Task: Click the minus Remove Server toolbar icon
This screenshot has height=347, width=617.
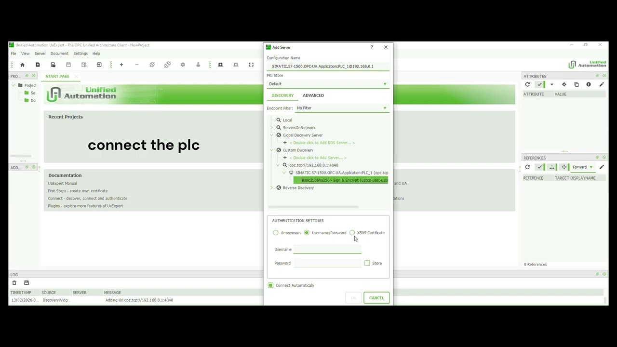Action: point(137,65)
